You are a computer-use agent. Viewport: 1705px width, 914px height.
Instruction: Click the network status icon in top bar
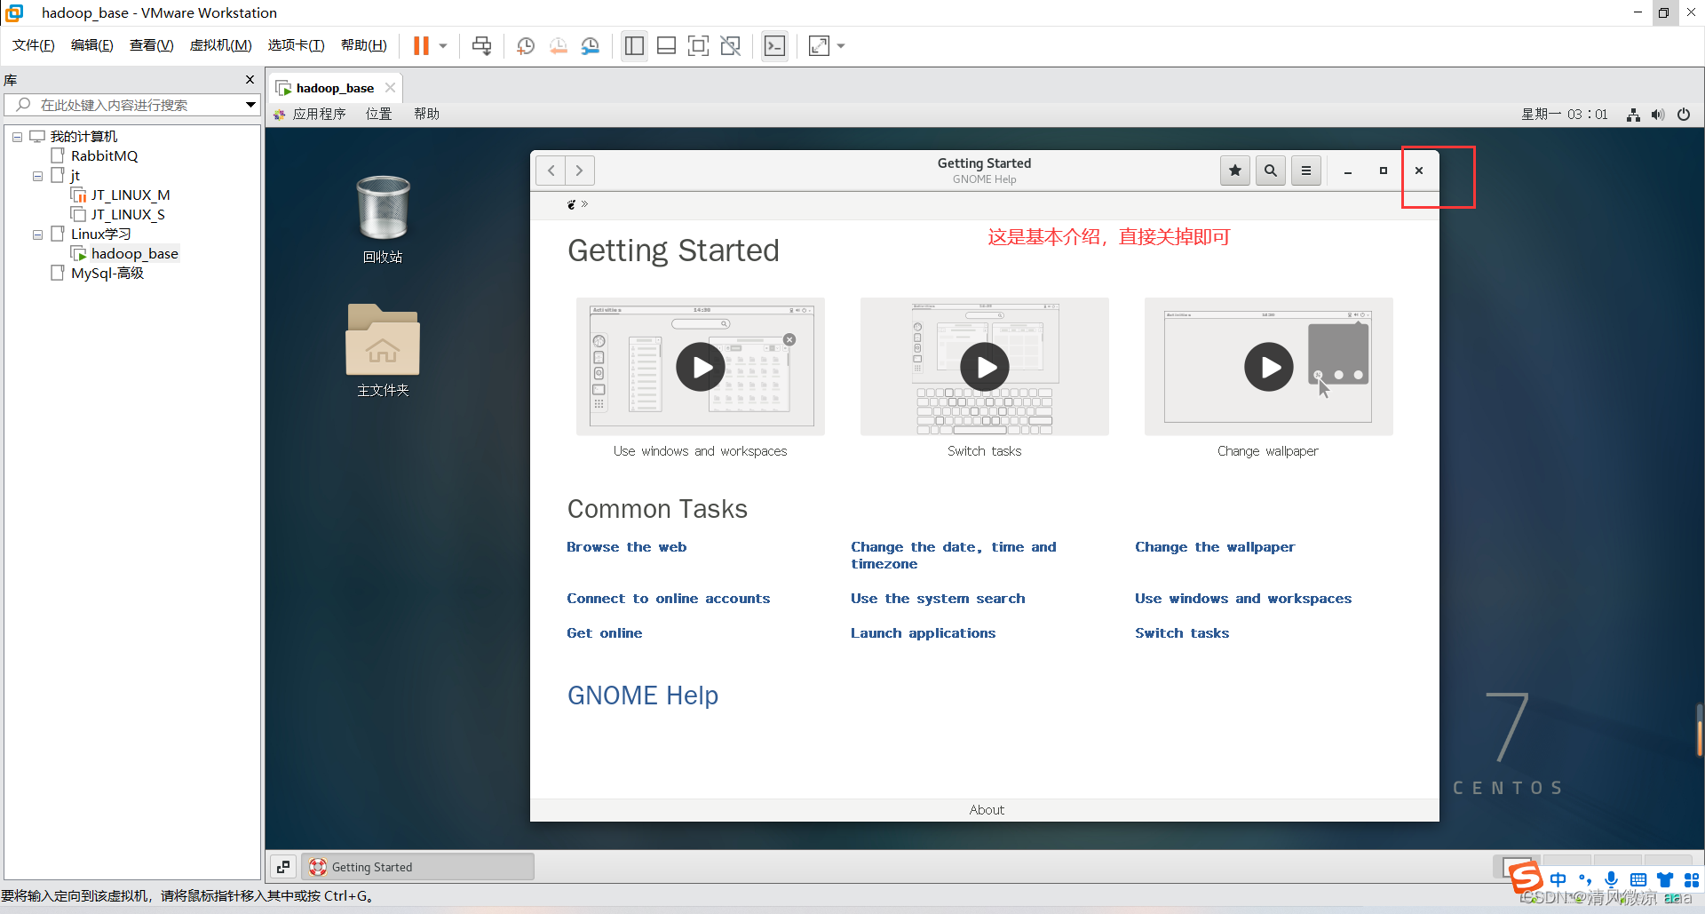pos(1633,115)
